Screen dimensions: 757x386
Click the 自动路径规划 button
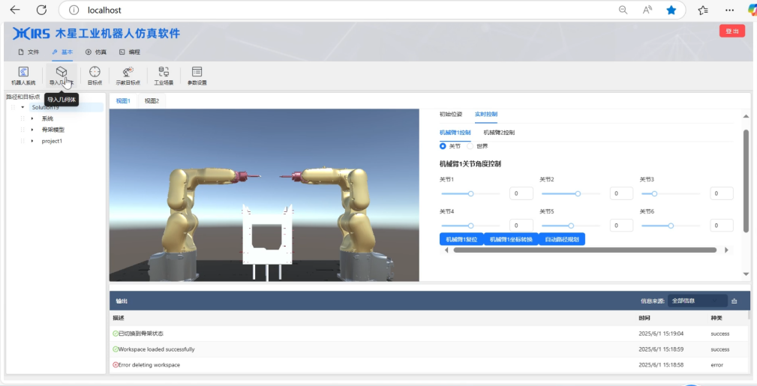562,239
